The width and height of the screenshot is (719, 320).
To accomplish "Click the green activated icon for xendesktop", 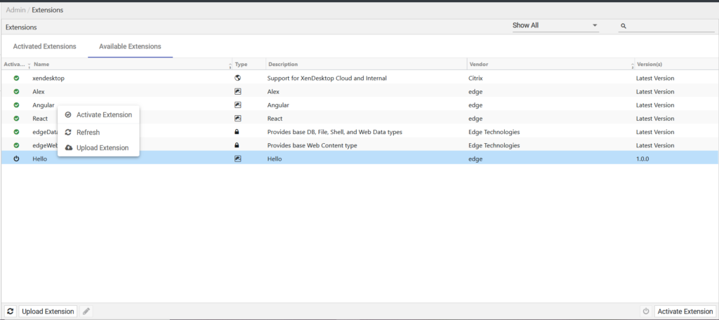I will point(17,79).
